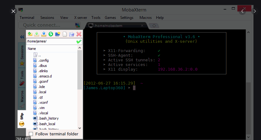
Task: Select the .config folder
Action: tap(41, 60)
